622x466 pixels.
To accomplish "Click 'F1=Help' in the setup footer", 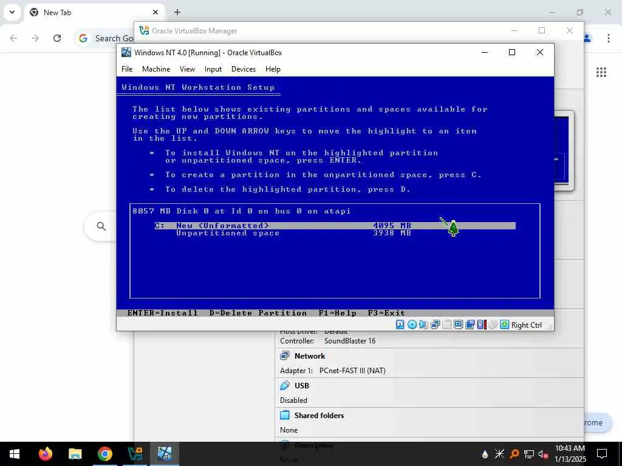I will (338, 313).
